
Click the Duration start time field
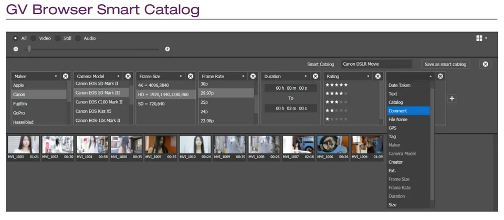[291, 88]
